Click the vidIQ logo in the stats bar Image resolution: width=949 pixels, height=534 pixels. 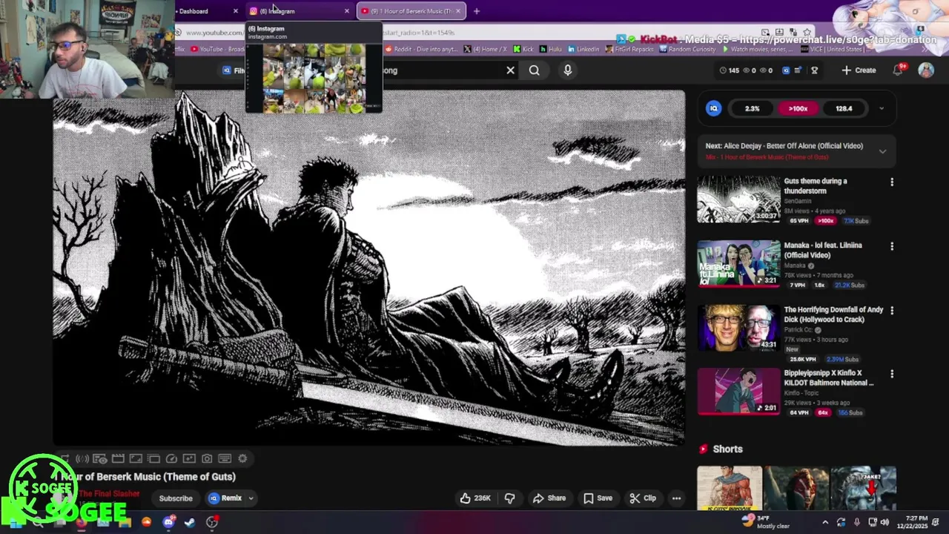click(714, 108)
